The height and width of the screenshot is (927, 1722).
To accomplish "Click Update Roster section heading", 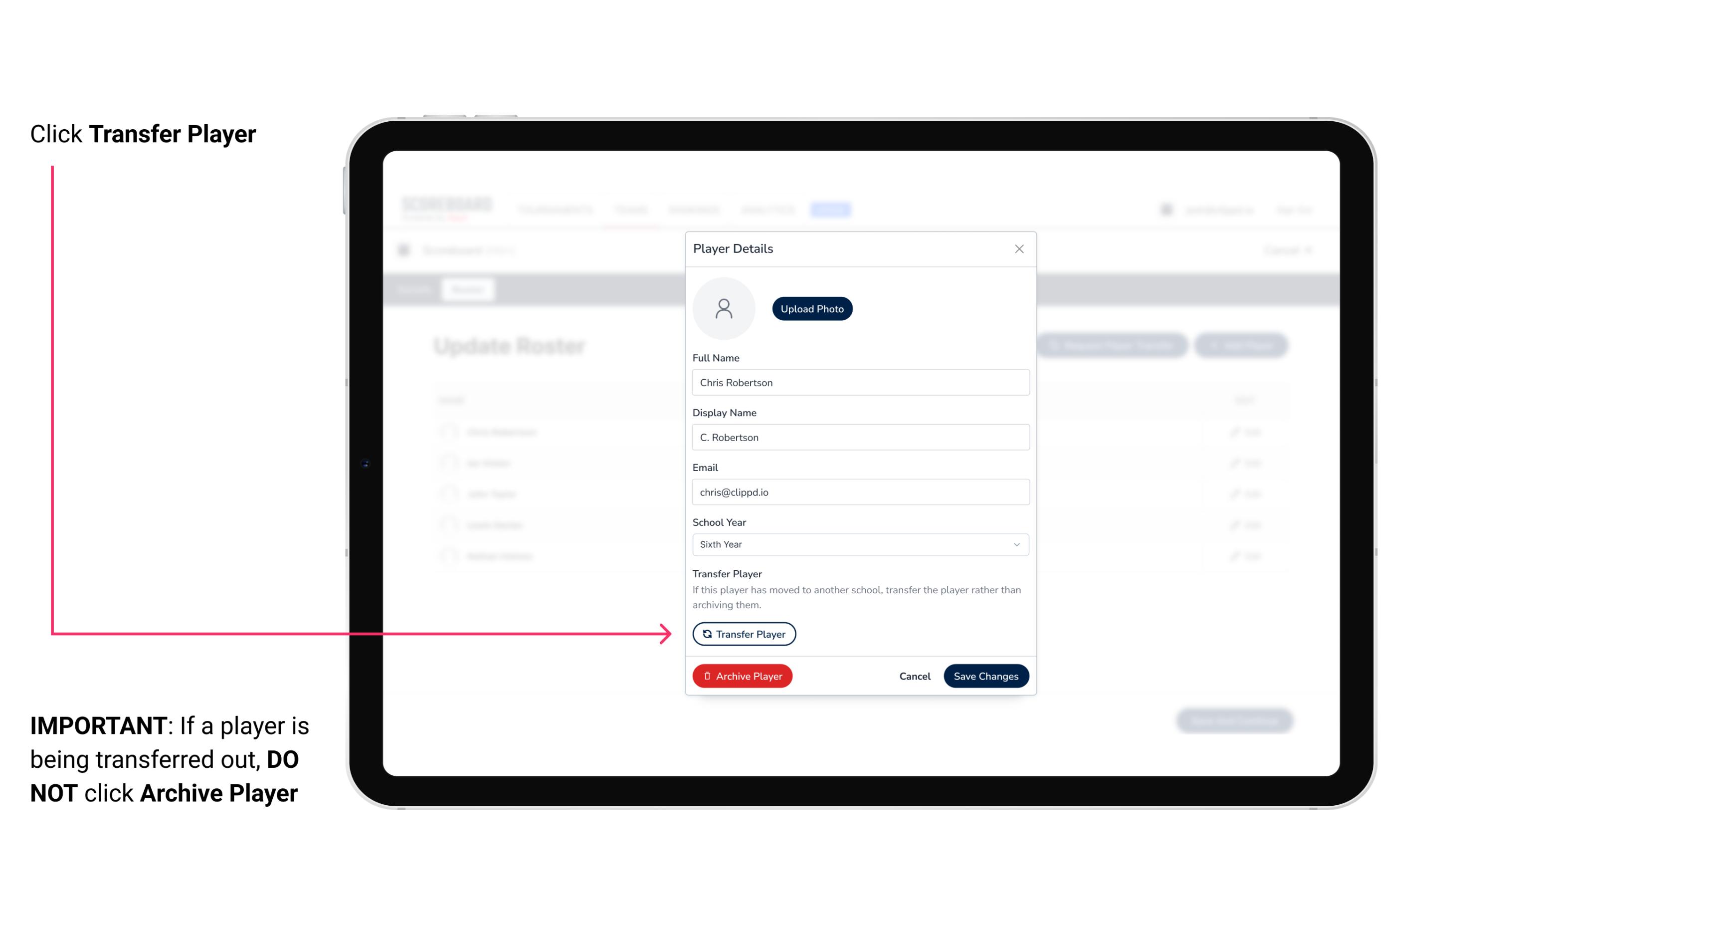I will coord(512,346).
